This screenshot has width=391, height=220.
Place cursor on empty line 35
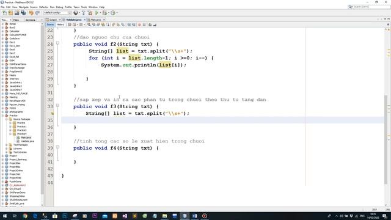click(x=222, y=120)
